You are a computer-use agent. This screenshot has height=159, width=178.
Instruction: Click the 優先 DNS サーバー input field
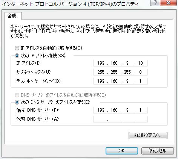tap(120, 110)
